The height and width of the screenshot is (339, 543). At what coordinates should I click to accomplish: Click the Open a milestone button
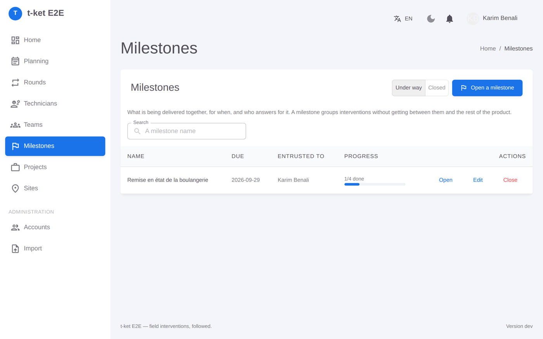tap(487, 88)
